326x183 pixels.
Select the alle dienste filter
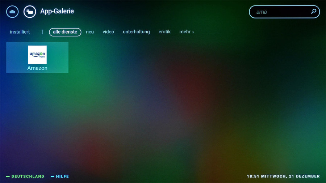point(65,32)
